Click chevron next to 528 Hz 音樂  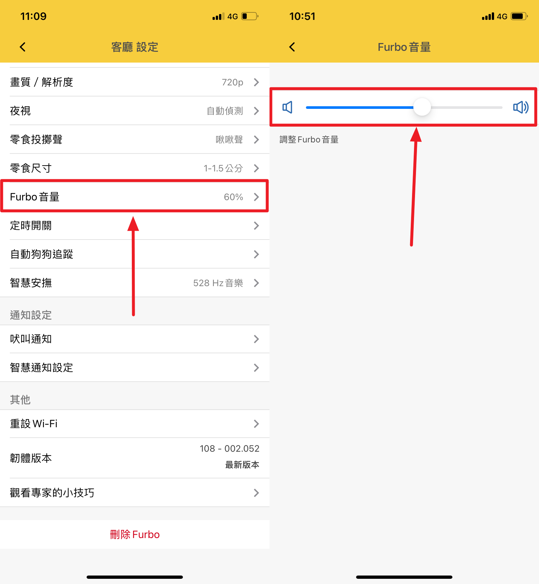(256, 283)
